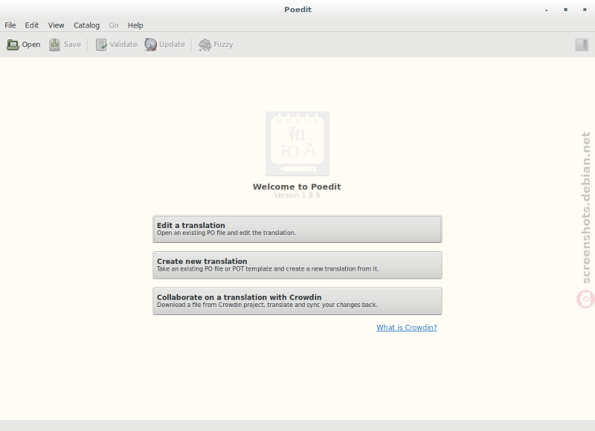Click the Save toolbar icon
This screenshot has height=431, width=595.
point(54,45)
